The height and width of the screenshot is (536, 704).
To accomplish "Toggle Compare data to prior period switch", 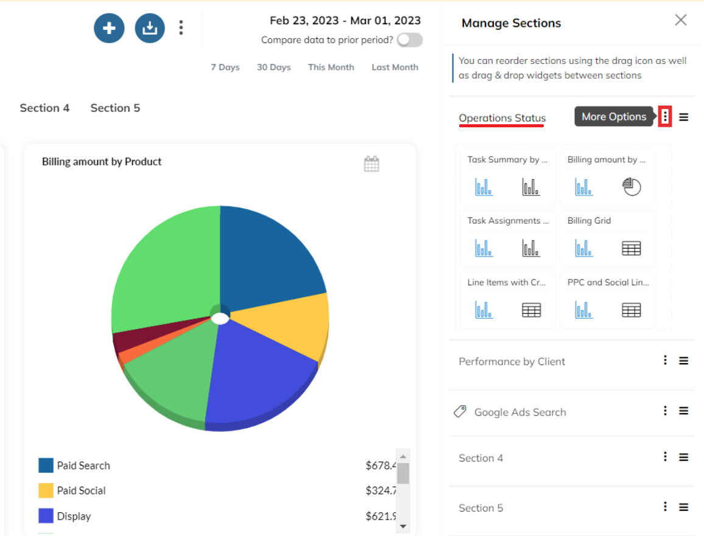I will [410, 40].
